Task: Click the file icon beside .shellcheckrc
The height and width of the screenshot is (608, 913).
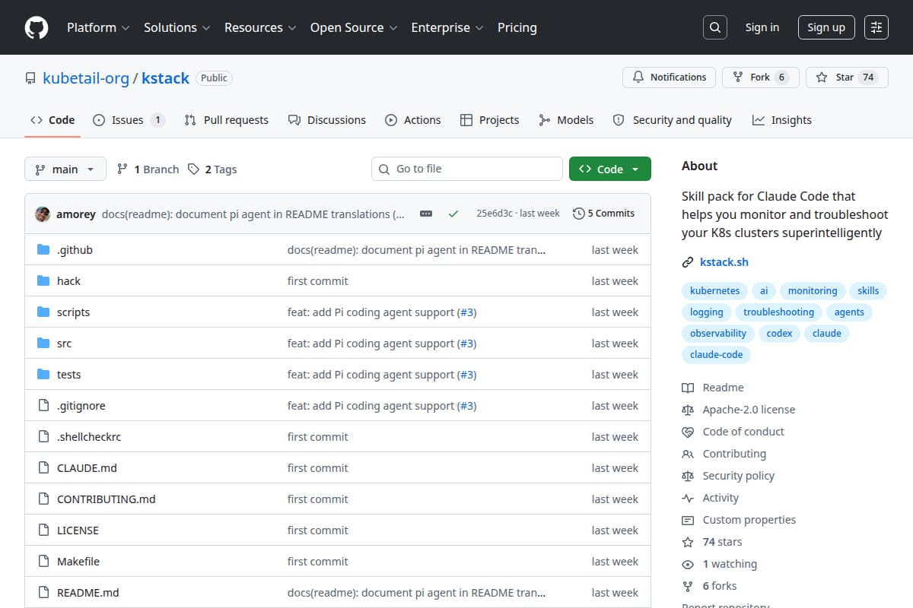Action: (x=43, y=437)
